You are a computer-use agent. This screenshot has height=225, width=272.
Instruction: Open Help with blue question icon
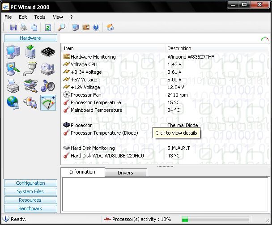(x=96, y=27)
